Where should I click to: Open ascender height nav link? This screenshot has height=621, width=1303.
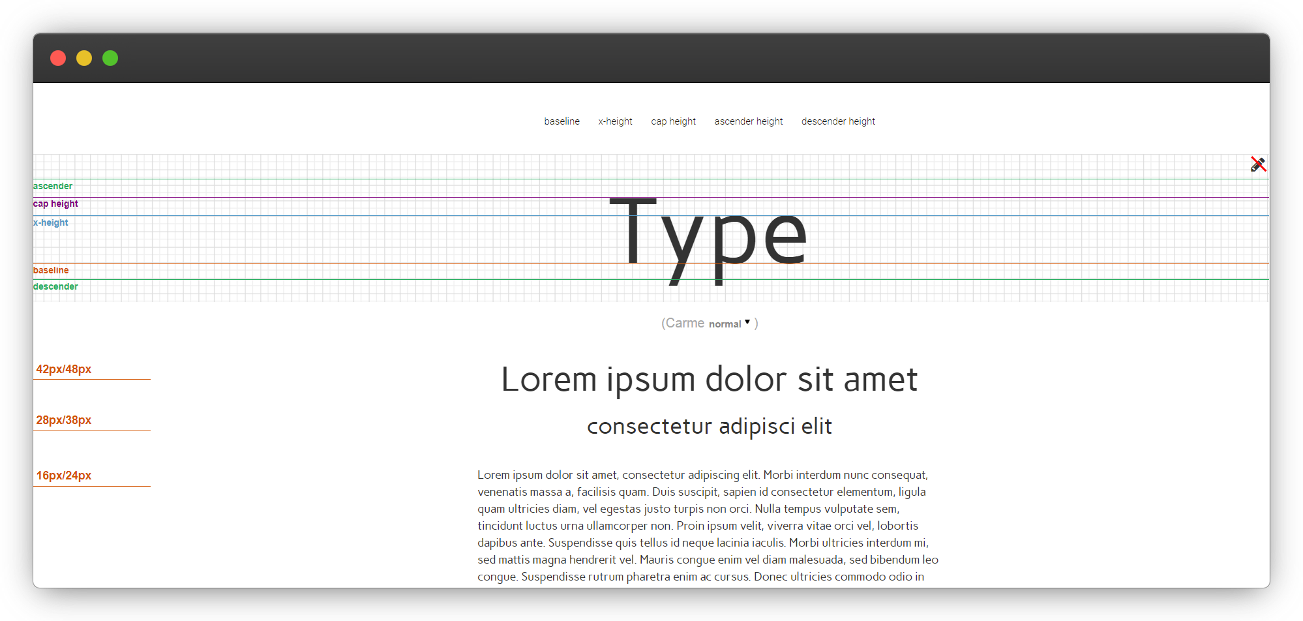[x=749, y=121]
